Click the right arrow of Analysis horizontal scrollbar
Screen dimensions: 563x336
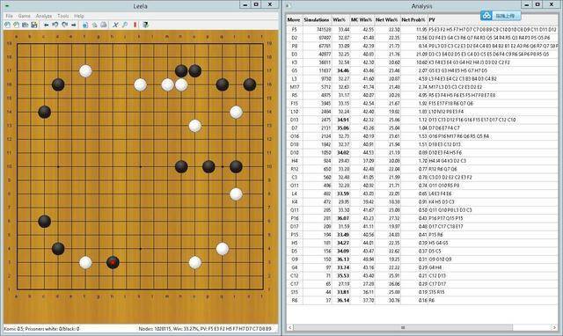tap(554, 327)
